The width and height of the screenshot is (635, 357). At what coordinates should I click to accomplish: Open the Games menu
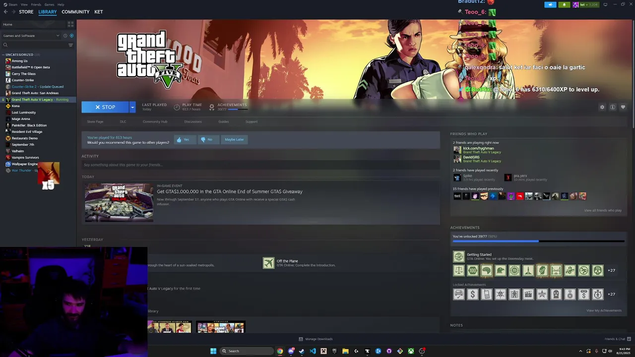point(49,4)
